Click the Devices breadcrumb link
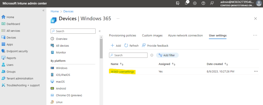 coord(68,11)
